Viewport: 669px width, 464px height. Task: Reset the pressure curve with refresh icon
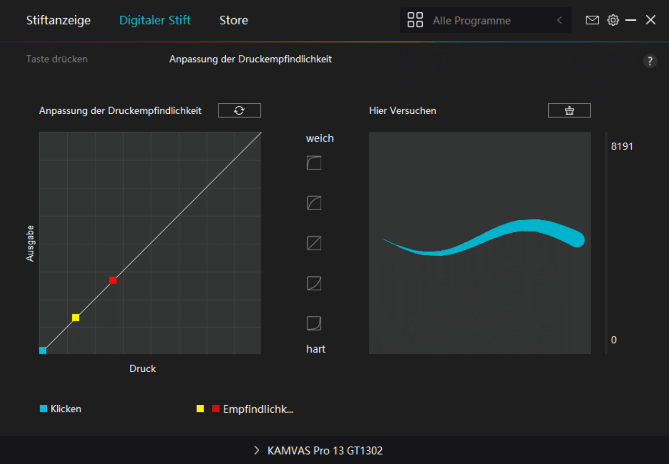239,110
